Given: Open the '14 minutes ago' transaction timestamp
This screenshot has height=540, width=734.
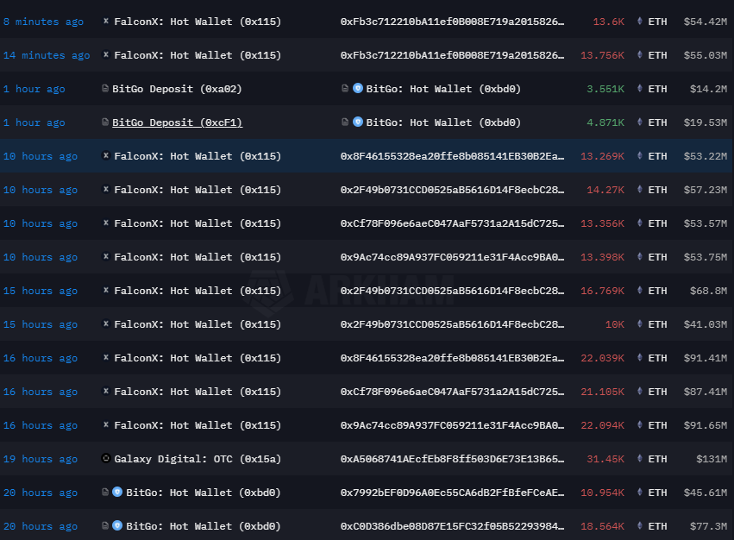Looking at the screenshot, I should click(x=47, y=55).
